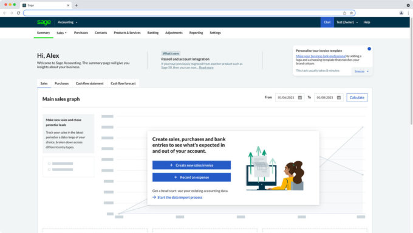Open Help in the top bar
Image resolution: width=413 pixels, height=233 pixels.
point(367,23)
